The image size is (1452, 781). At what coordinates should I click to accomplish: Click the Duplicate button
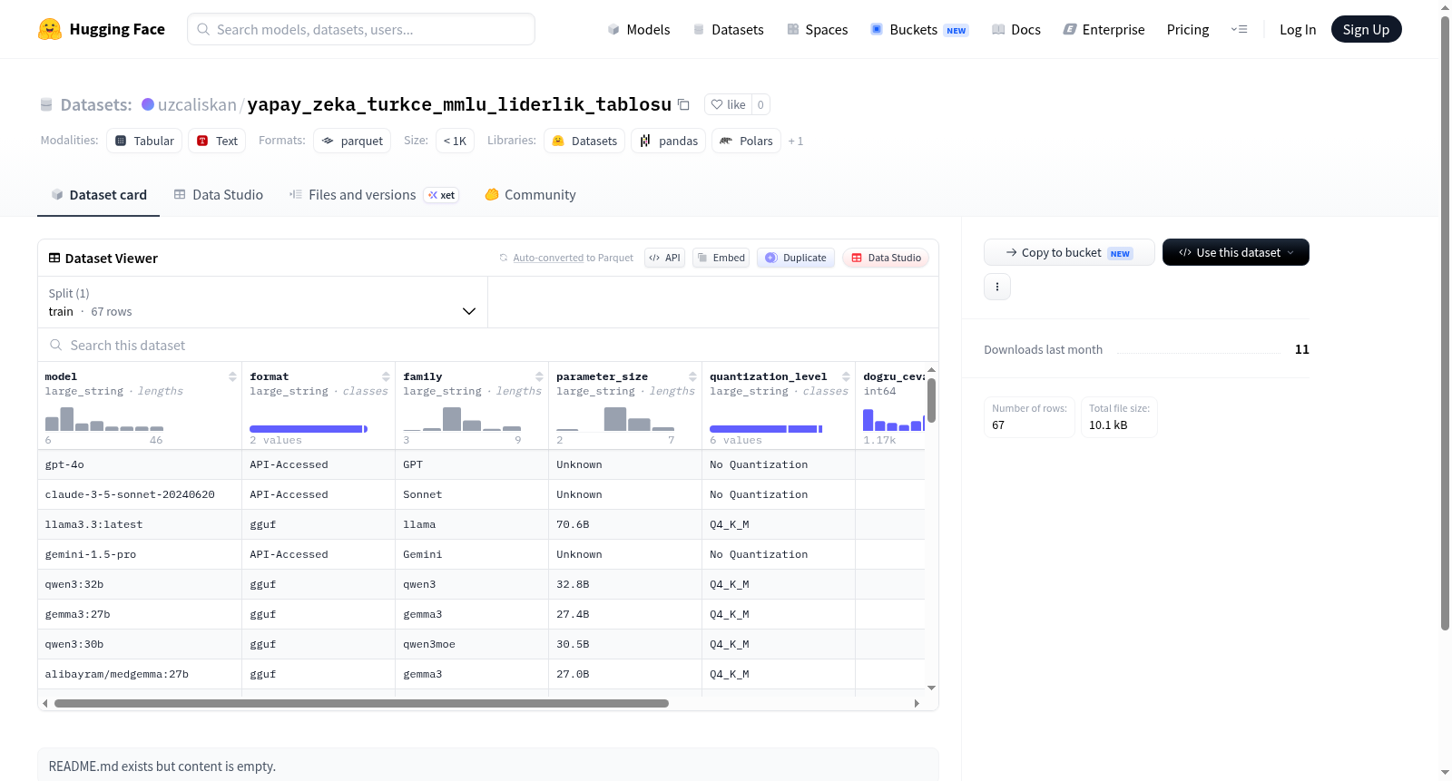point(796,258)
